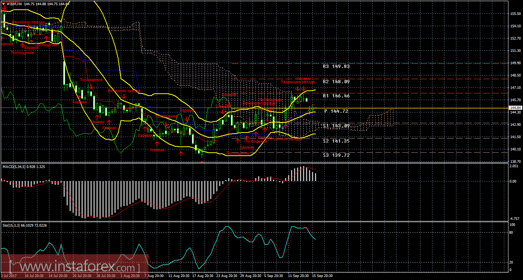This screenshot has width=523, height=280.
Task: Click the 'Утренняя звезда' pattern label
Action: [x=287, y=139]
